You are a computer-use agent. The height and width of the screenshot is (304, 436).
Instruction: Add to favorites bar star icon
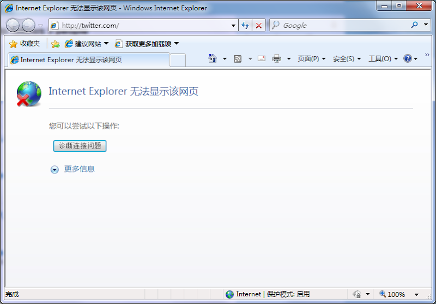coord(56,44)
